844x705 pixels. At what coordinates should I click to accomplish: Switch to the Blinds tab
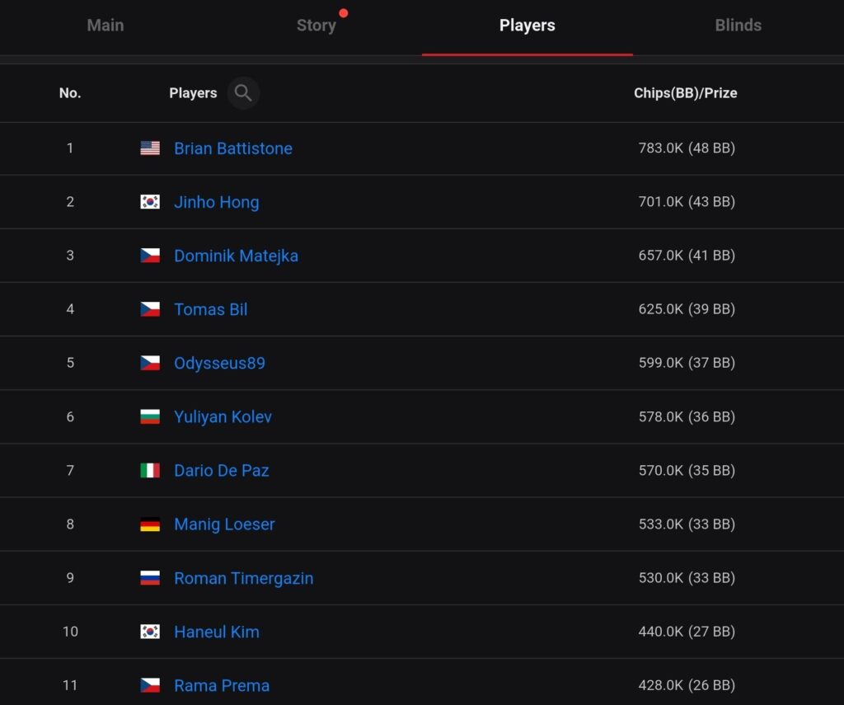click(x=738, y=26)
